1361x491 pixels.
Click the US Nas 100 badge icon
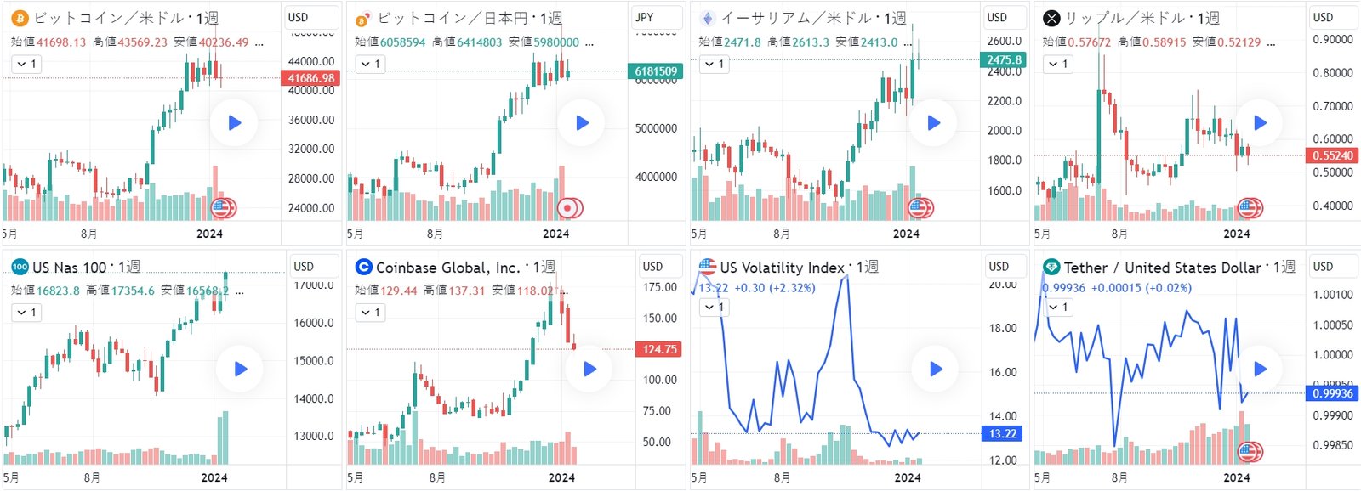tap(20, 267)
